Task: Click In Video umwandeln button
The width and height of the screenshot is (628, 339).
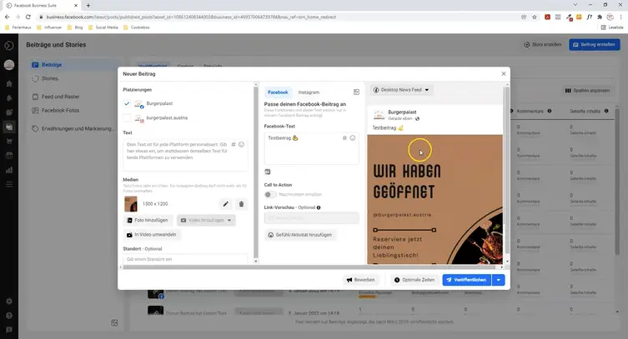Action: pyautogui.click(x=152, y=235)
